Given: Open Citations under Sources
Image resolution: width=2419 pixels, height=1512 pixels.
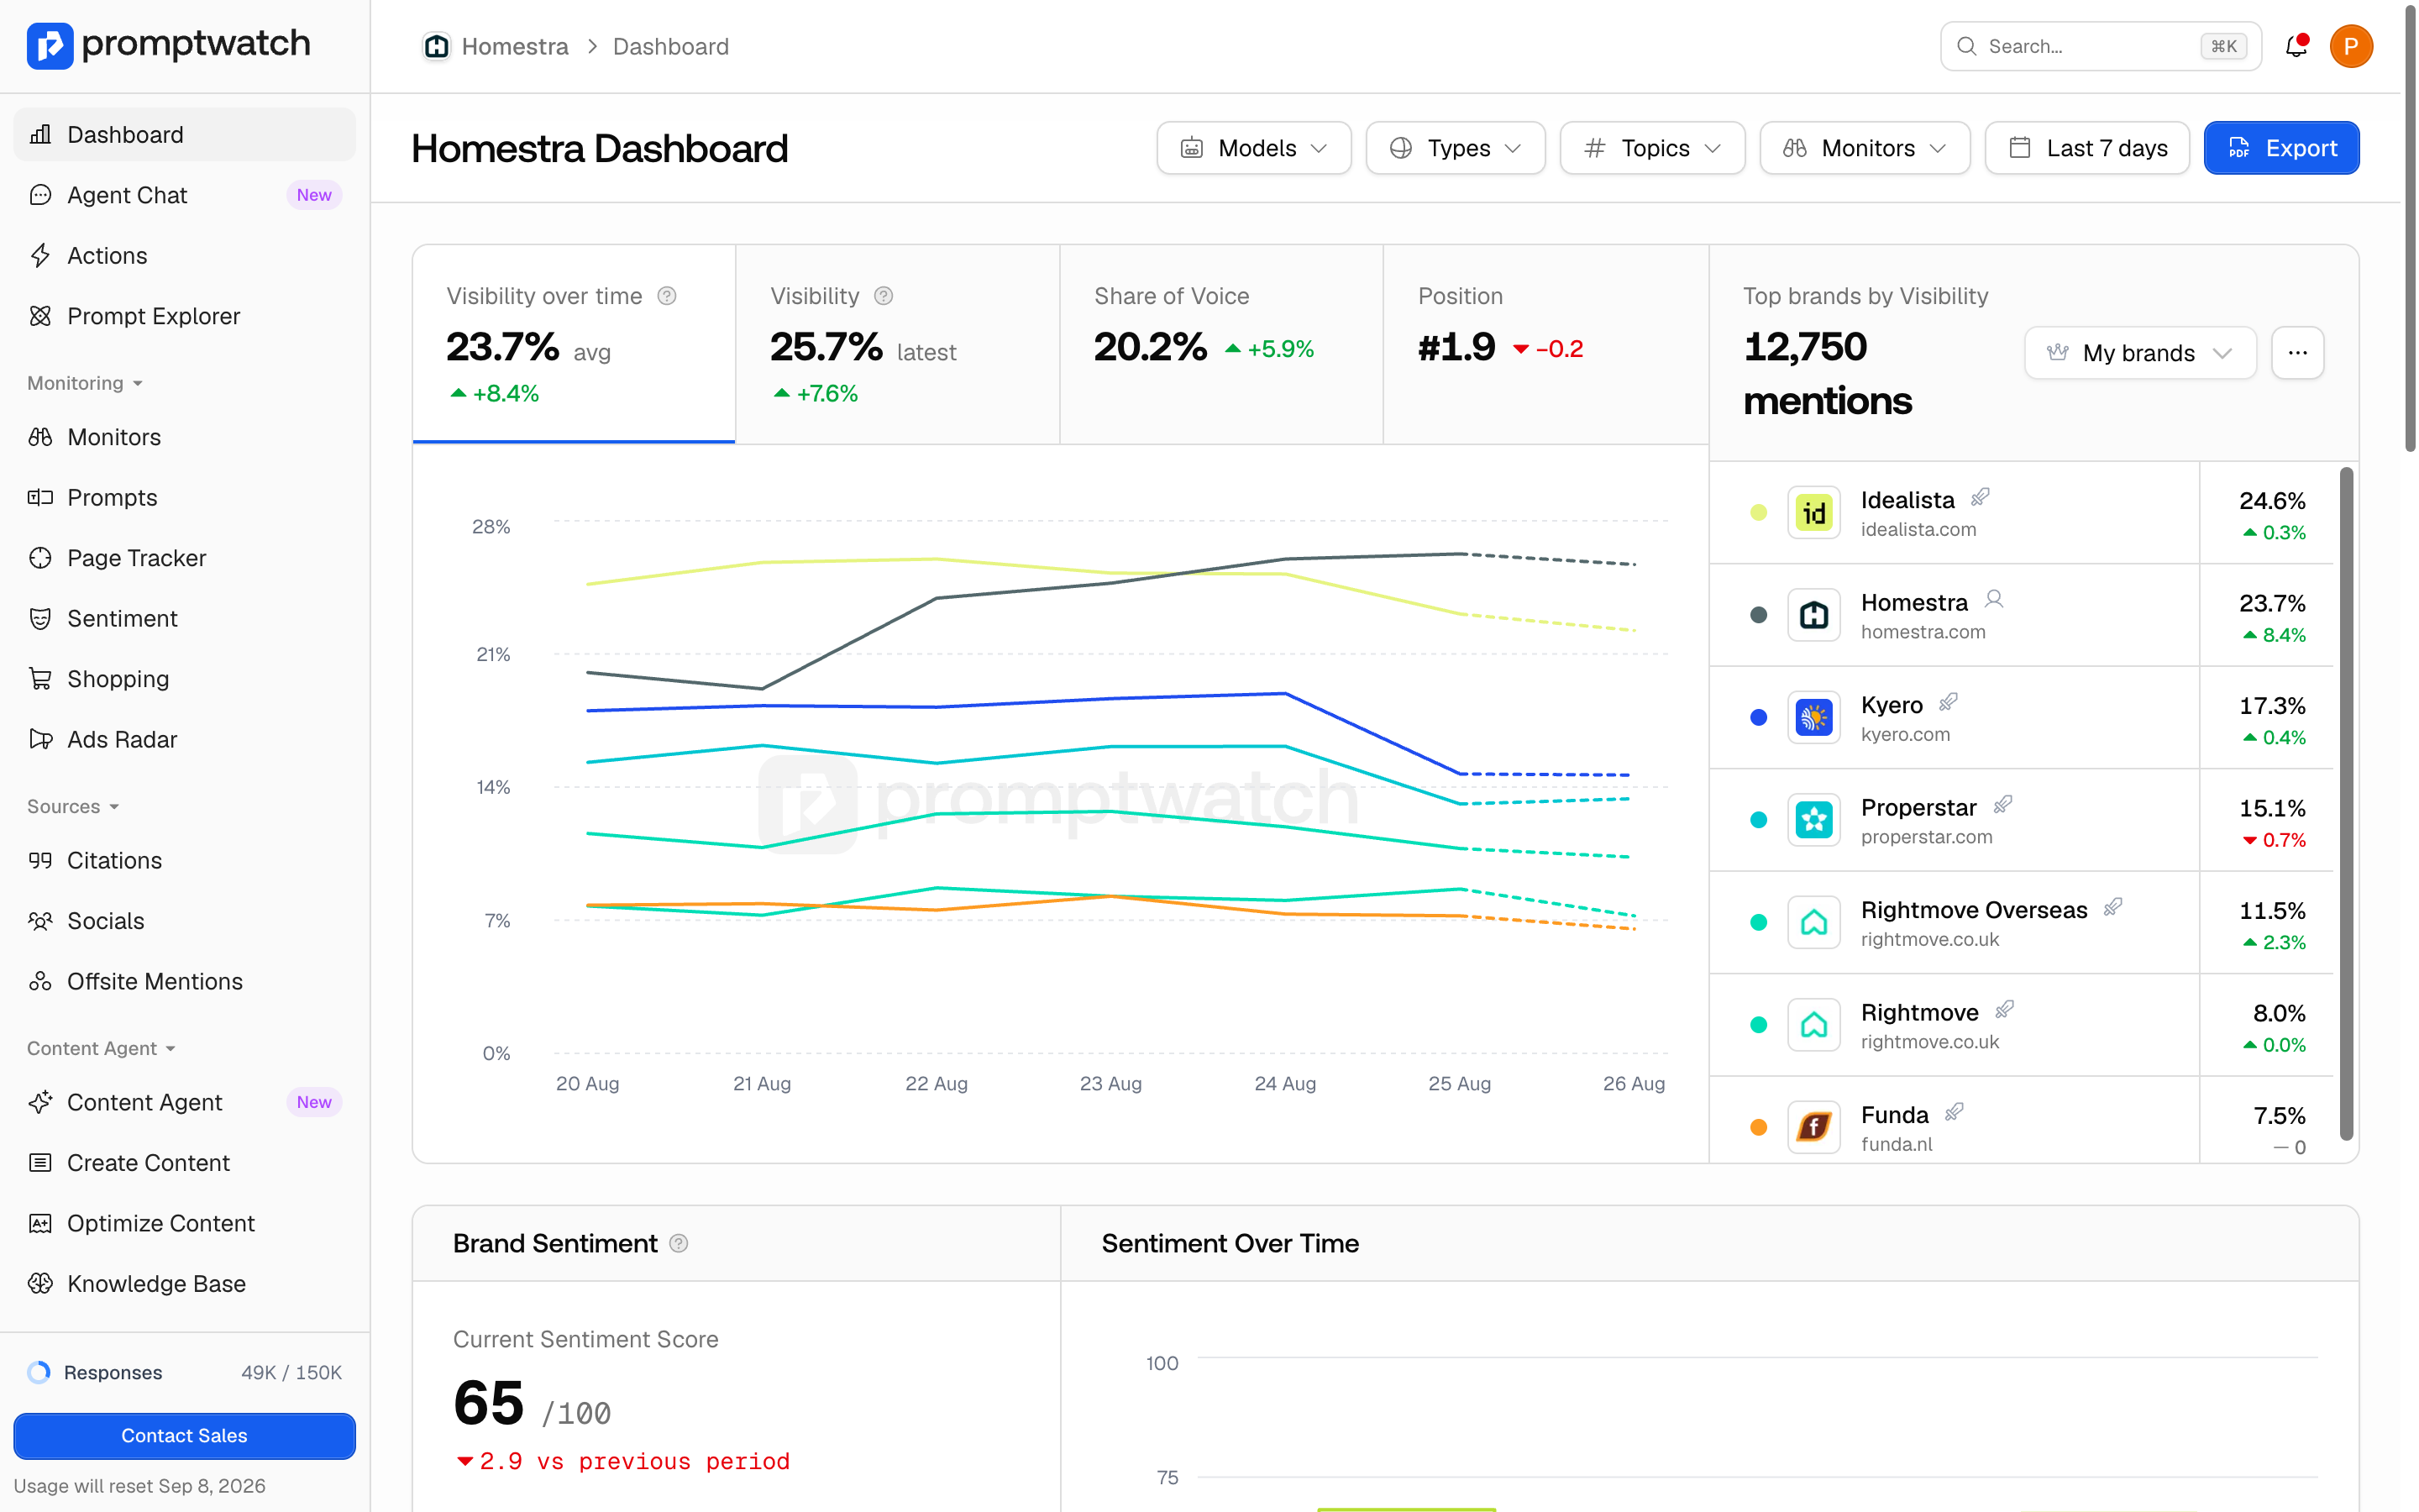Looking at the screenshot, I should click(185, 860).
